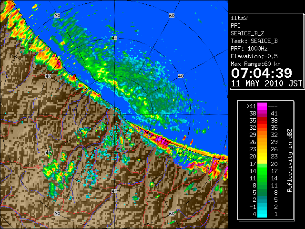Click the '40' range label directly south of radar
The height and width of the screenshot is (229, 305).
click(x=114, y=191)
